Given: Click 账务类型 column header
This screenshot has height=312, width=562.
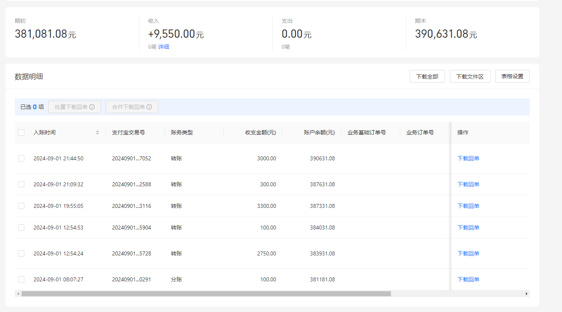Looking at the screenshot, I should click(x=182, y=132).
